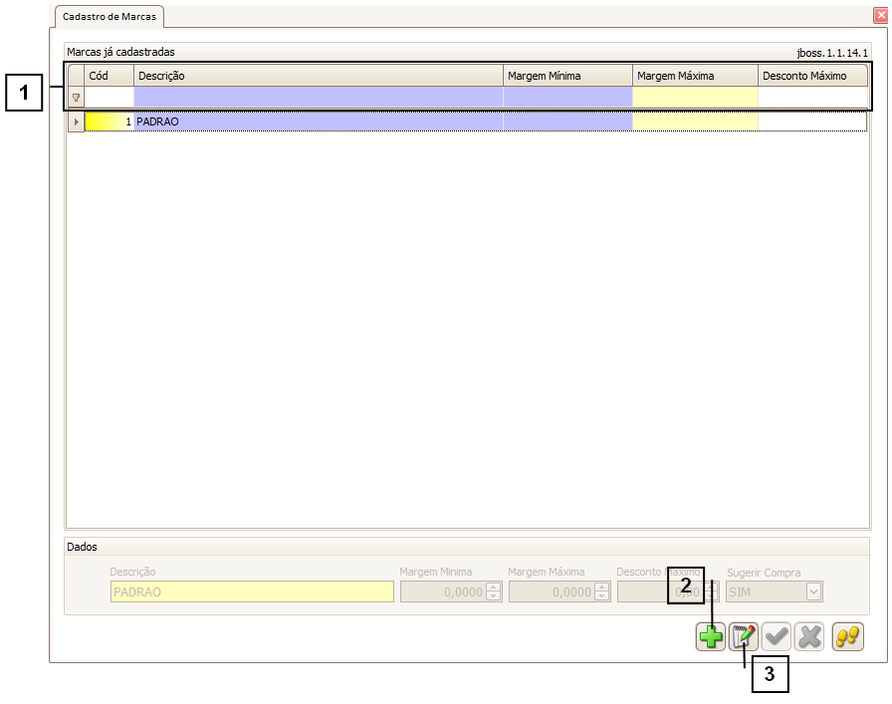892x704 pixels.
Task: Sort by the Cód column header
Action: tap(109, 76)
